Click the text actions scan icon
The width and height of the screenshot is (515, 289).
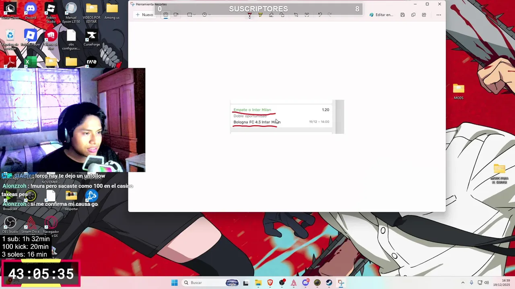307,15
